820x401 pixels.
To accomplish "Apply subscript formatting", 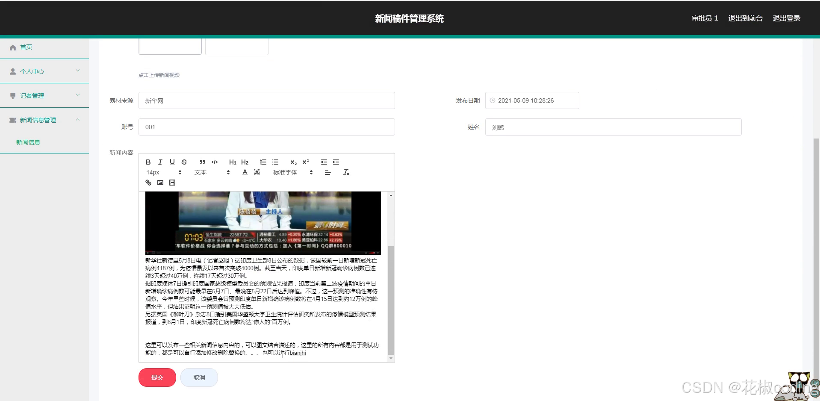I will click(293, 162).
